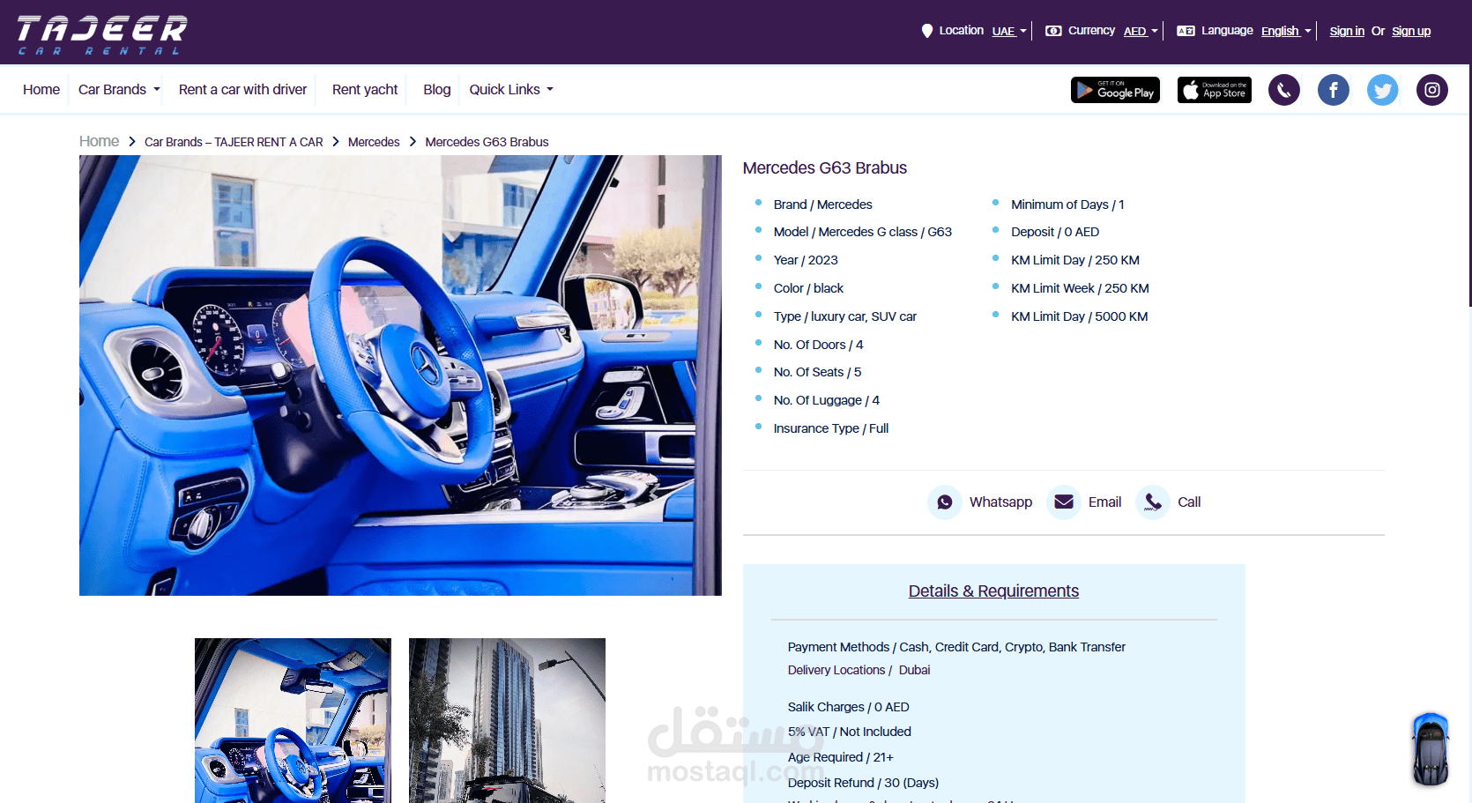Click the Call label text
Image resolution: width=1472 pixels, height=803 pixels.
(x=1189, y=502)
